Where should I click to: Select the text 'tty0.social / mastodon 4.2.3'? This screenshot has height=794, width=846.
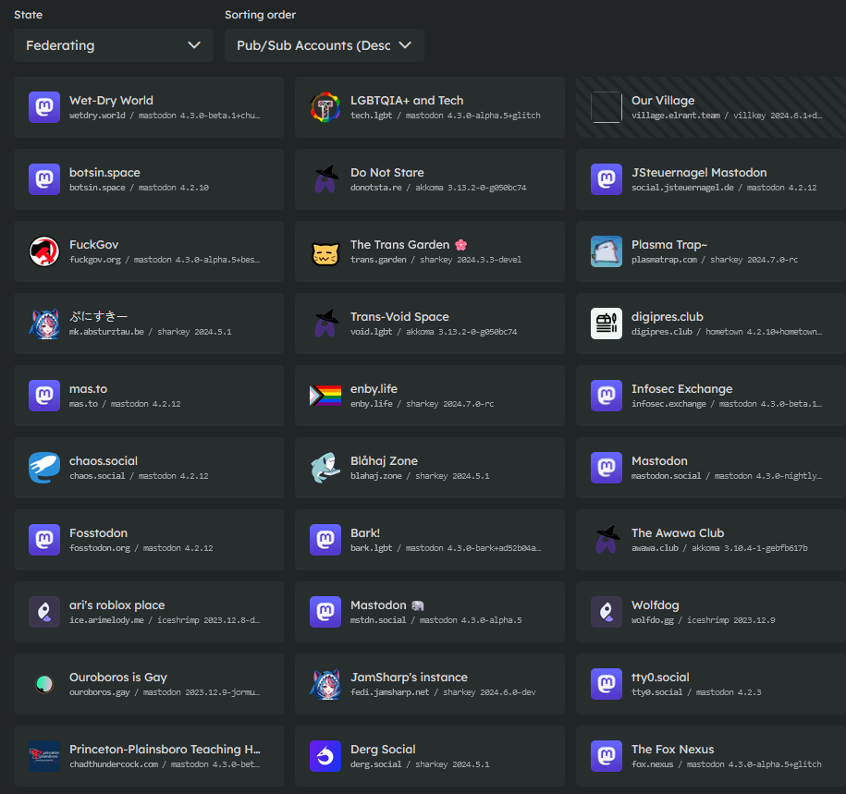[696, 692]
